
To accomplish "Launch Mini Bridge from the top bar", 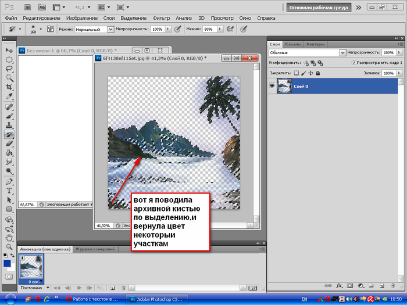I will [42, 7].
